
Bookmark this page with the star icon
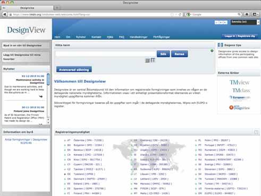172,14
